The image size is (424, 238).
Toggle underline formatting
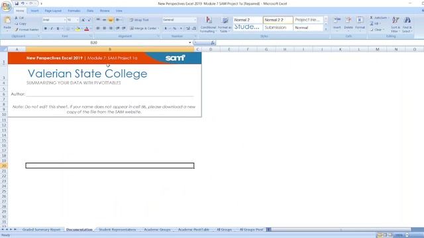click(x=58, y=28)
